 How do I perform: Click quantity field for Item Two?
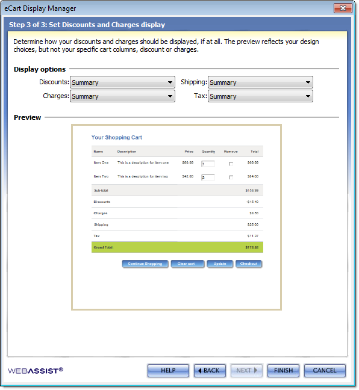(x=208, y=178)
